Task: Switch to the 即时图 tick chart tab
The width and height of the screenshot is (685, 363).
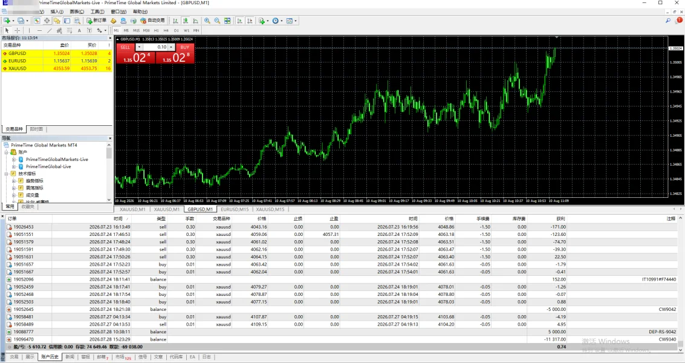Action: 36,129
